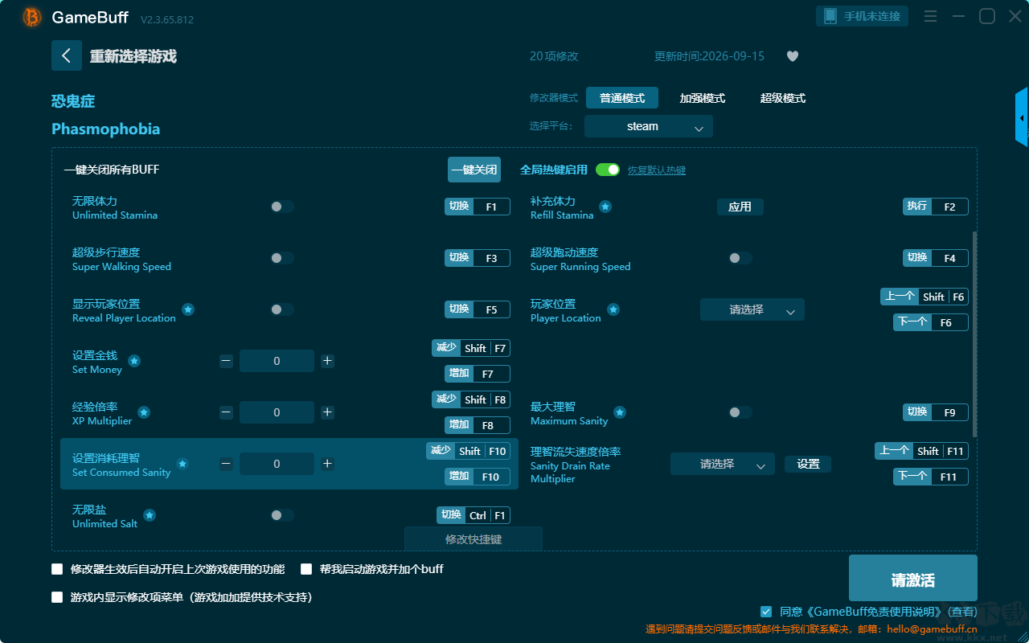Click the star badge beside Maximum Sanity

(620, 412)
